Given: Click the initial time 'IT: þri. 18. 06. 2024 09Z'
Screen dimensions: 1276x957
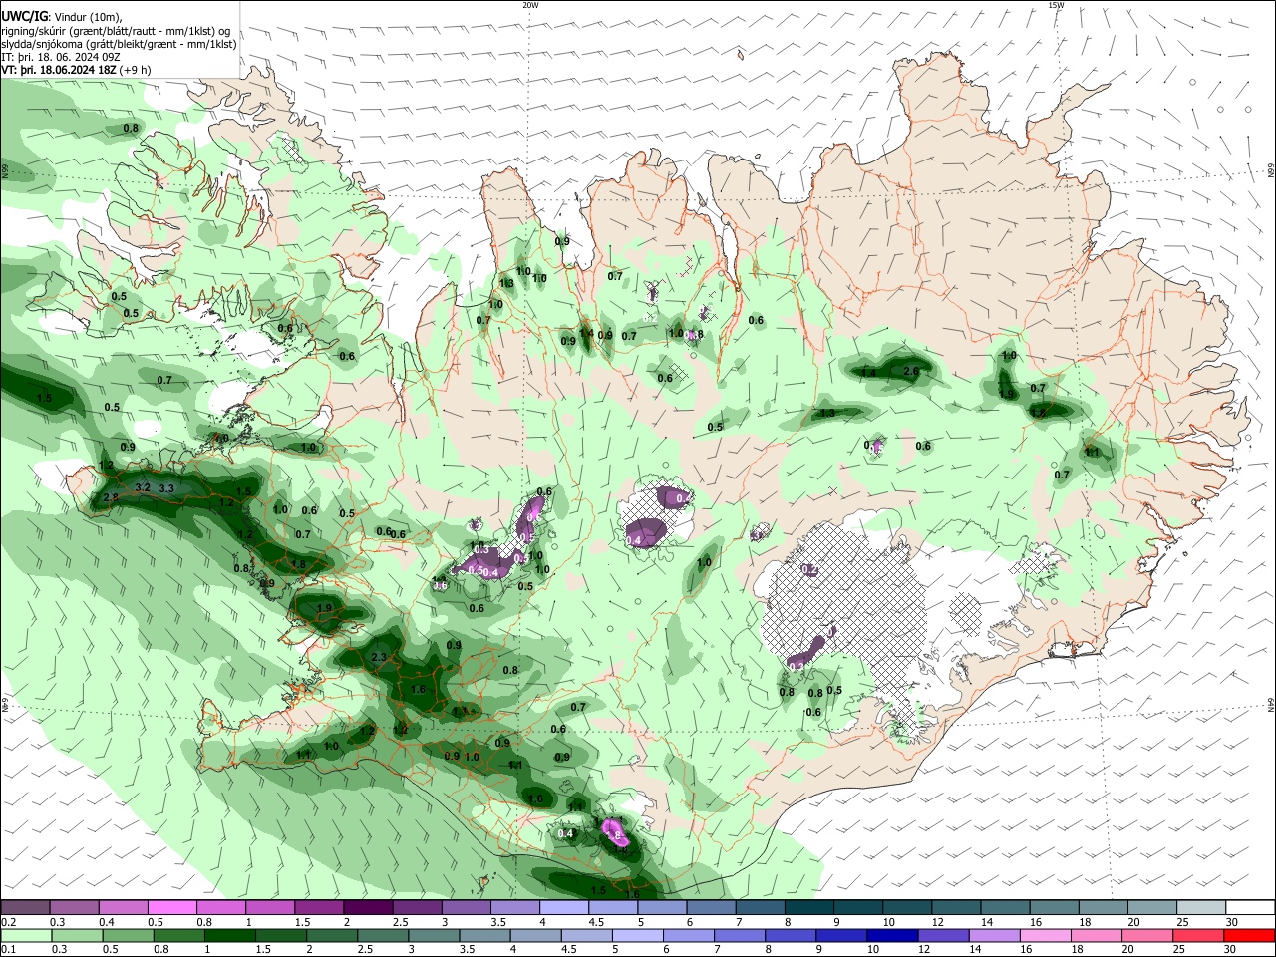Looking at the screenshot, I should [62, 57].
